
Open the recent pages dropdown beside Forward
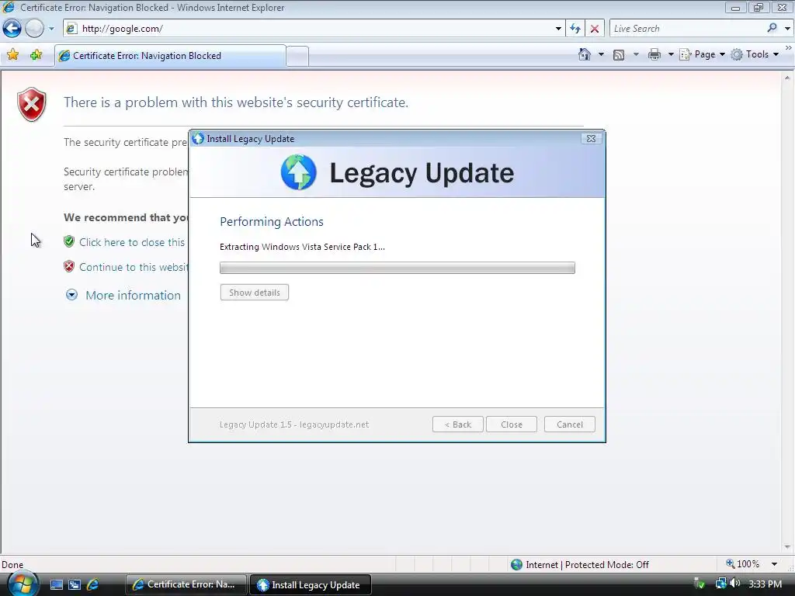pyautogui.click(x=51, y=29)
